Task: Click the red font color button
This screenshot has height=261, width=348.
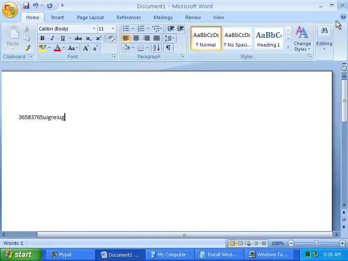Action: point(57,48)
